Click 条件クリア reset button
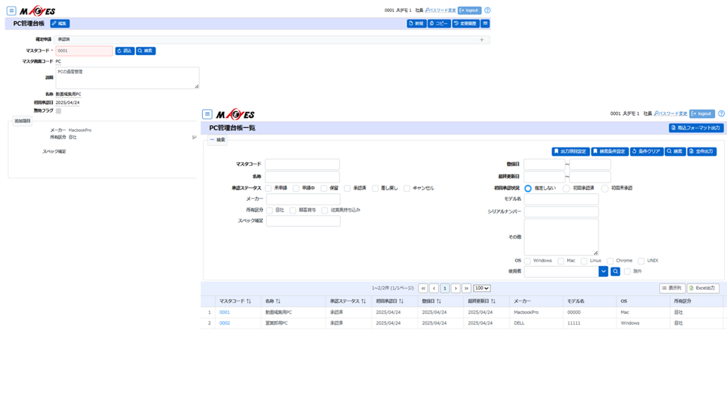 (646, 152)
